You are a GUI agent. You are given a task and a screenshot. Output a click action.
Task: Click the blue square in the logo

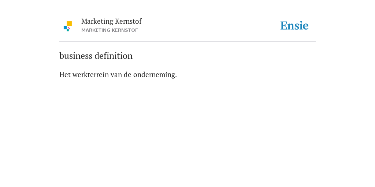click(x=65, y=28)
